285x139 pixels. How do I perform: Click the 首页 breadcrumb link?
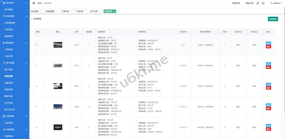(39, 3)
